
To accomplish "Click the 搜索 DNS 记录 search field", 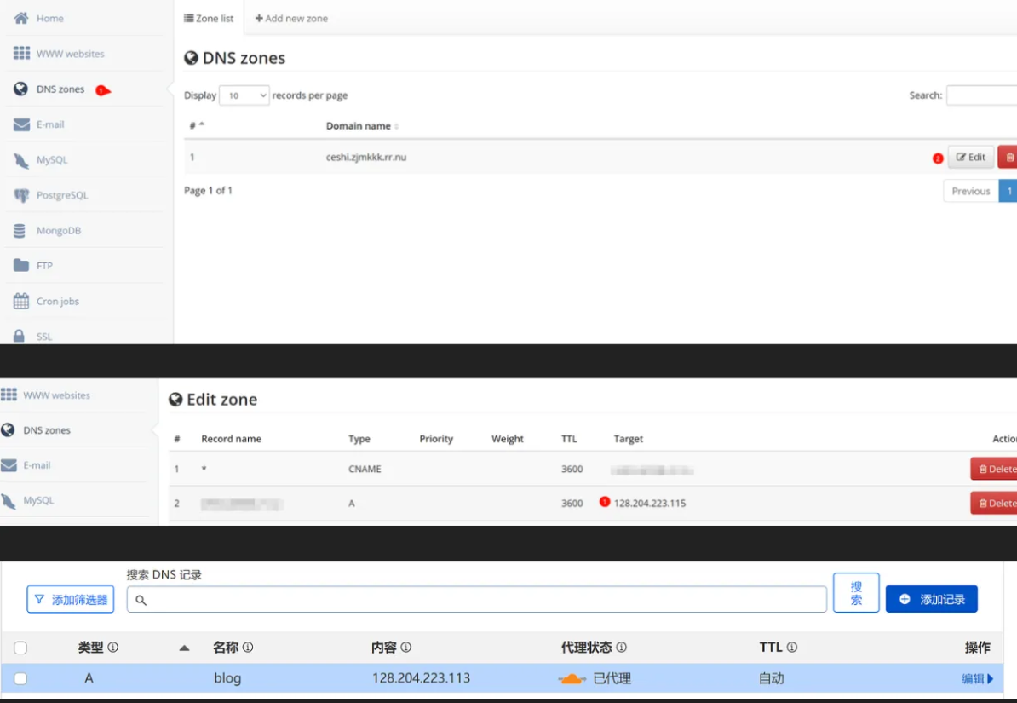I will point(477,600).
